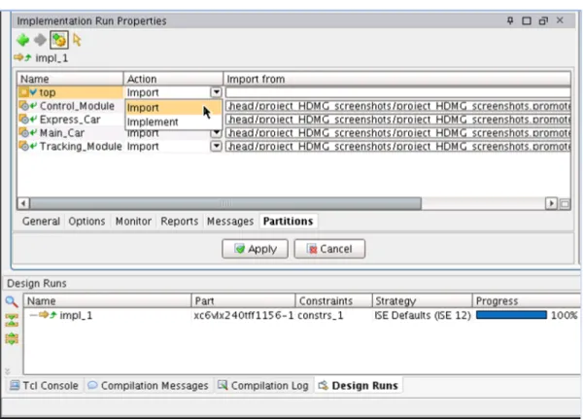Click the Apply button
The width and height of the screenshot is (583, 419).
(255, 249)
